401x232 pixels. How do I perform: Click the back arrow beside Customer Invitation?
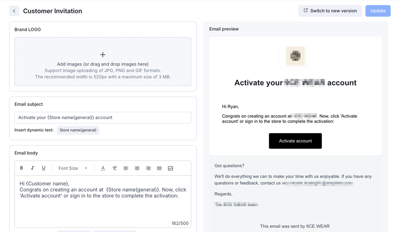point(14,11)
